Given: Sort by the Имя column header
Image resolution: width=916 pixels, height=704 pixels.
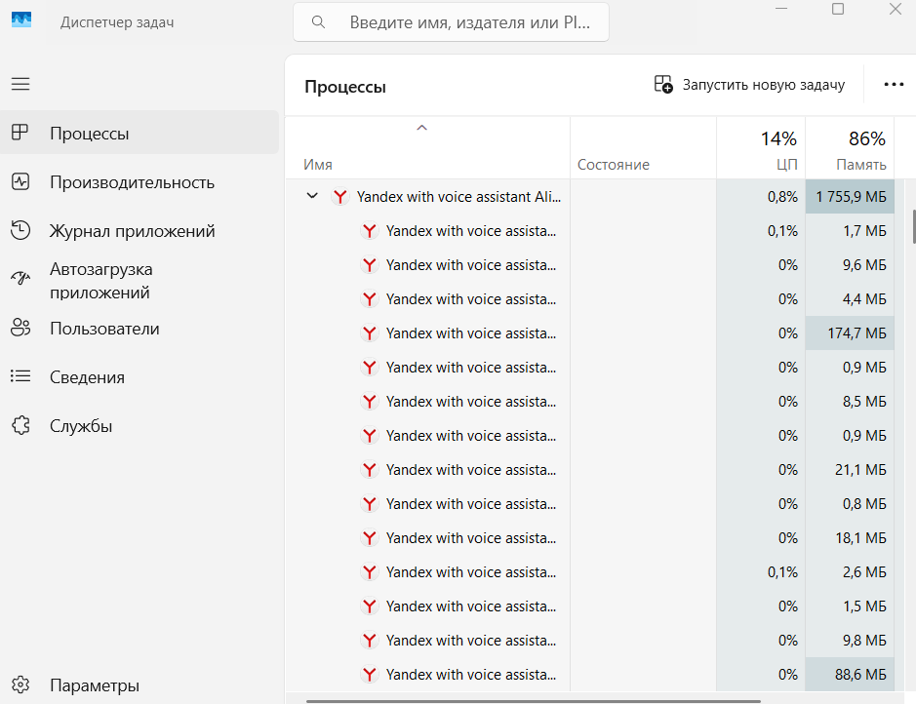Looking at the screenshot, I should (427, 147).
